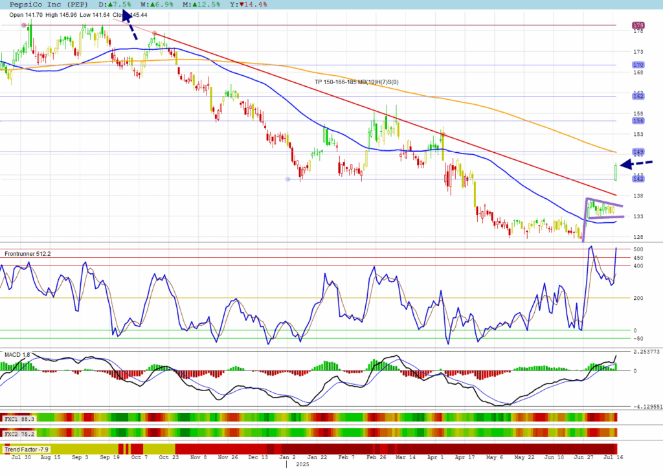The height and width of the screenshot is (476, 663).
Task: Click the Jan 22 date label
Action: tap(317, 457)
